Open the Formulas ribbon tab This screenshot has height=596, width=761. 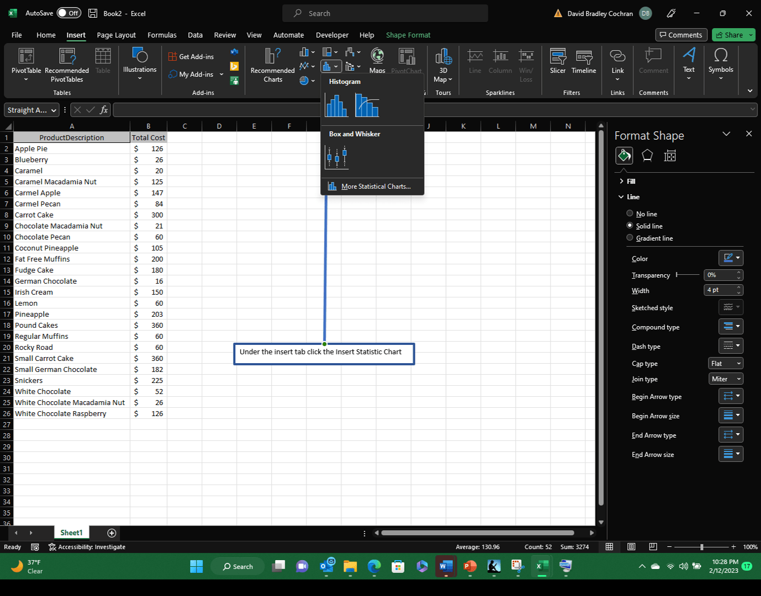point(161,35)
